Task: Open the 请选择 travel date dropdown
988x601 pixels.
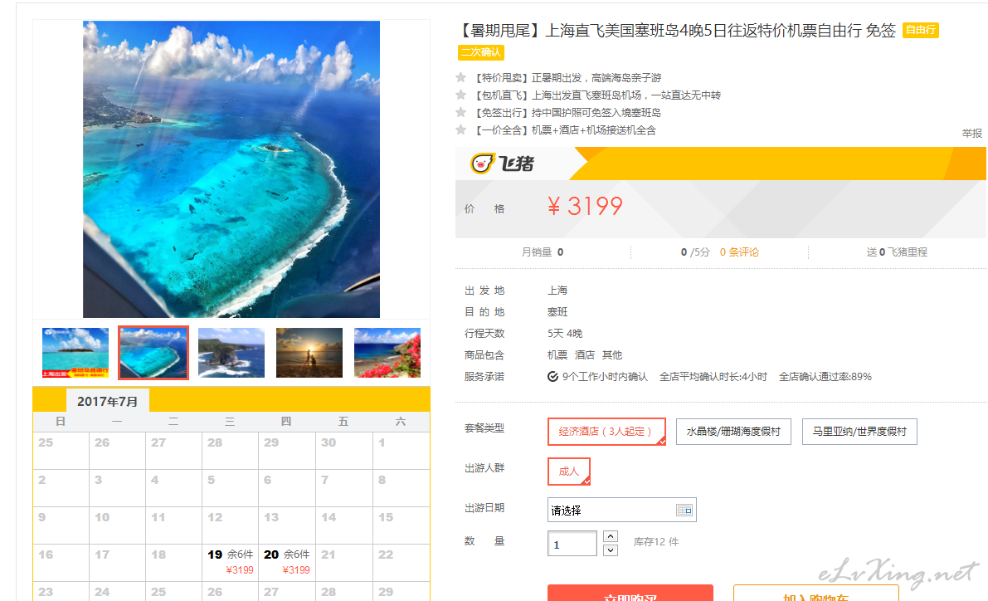Action: pyautogui.click(x=621, y=511)
